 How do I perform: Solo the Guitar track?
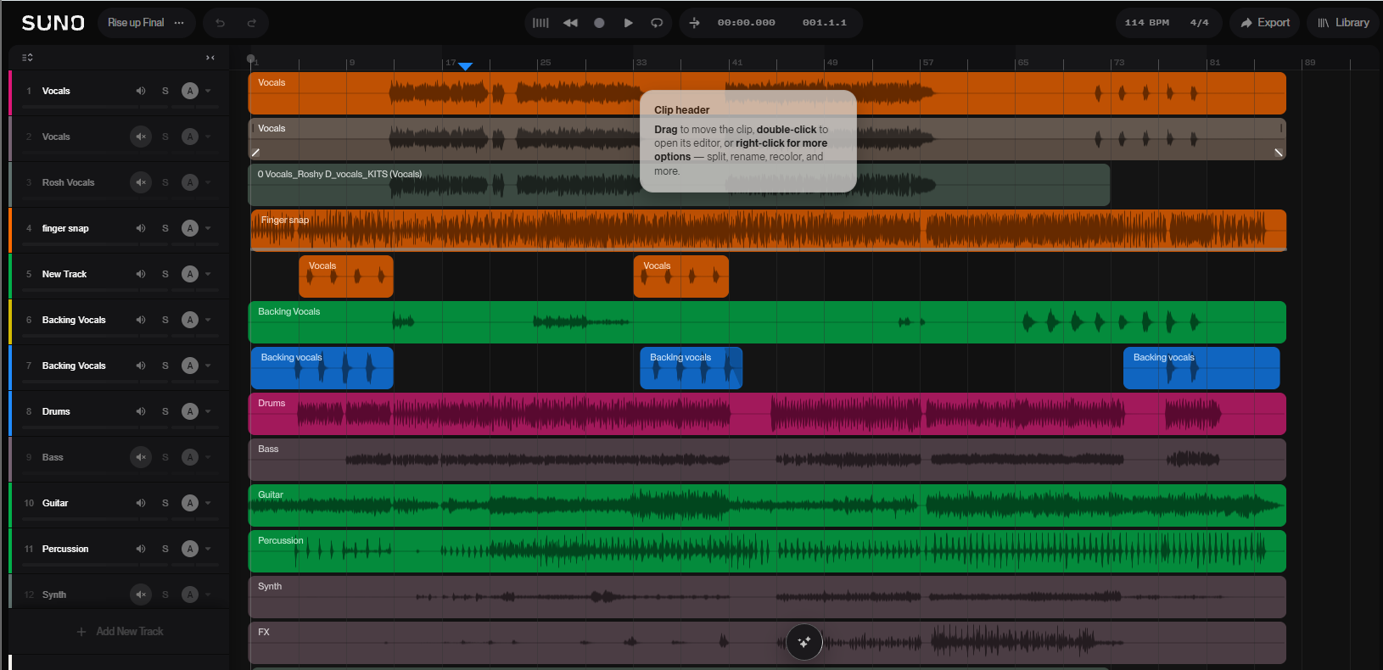click(x=165, y=503)
